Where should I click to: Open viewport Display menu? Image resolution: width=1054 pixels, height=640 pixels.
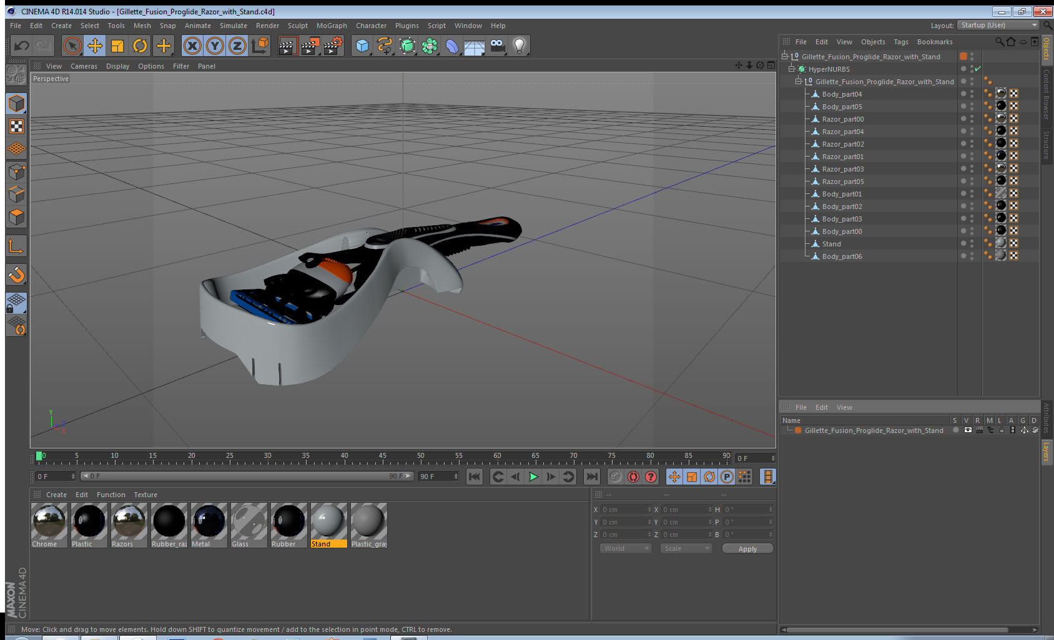click(x=117, y=66)
